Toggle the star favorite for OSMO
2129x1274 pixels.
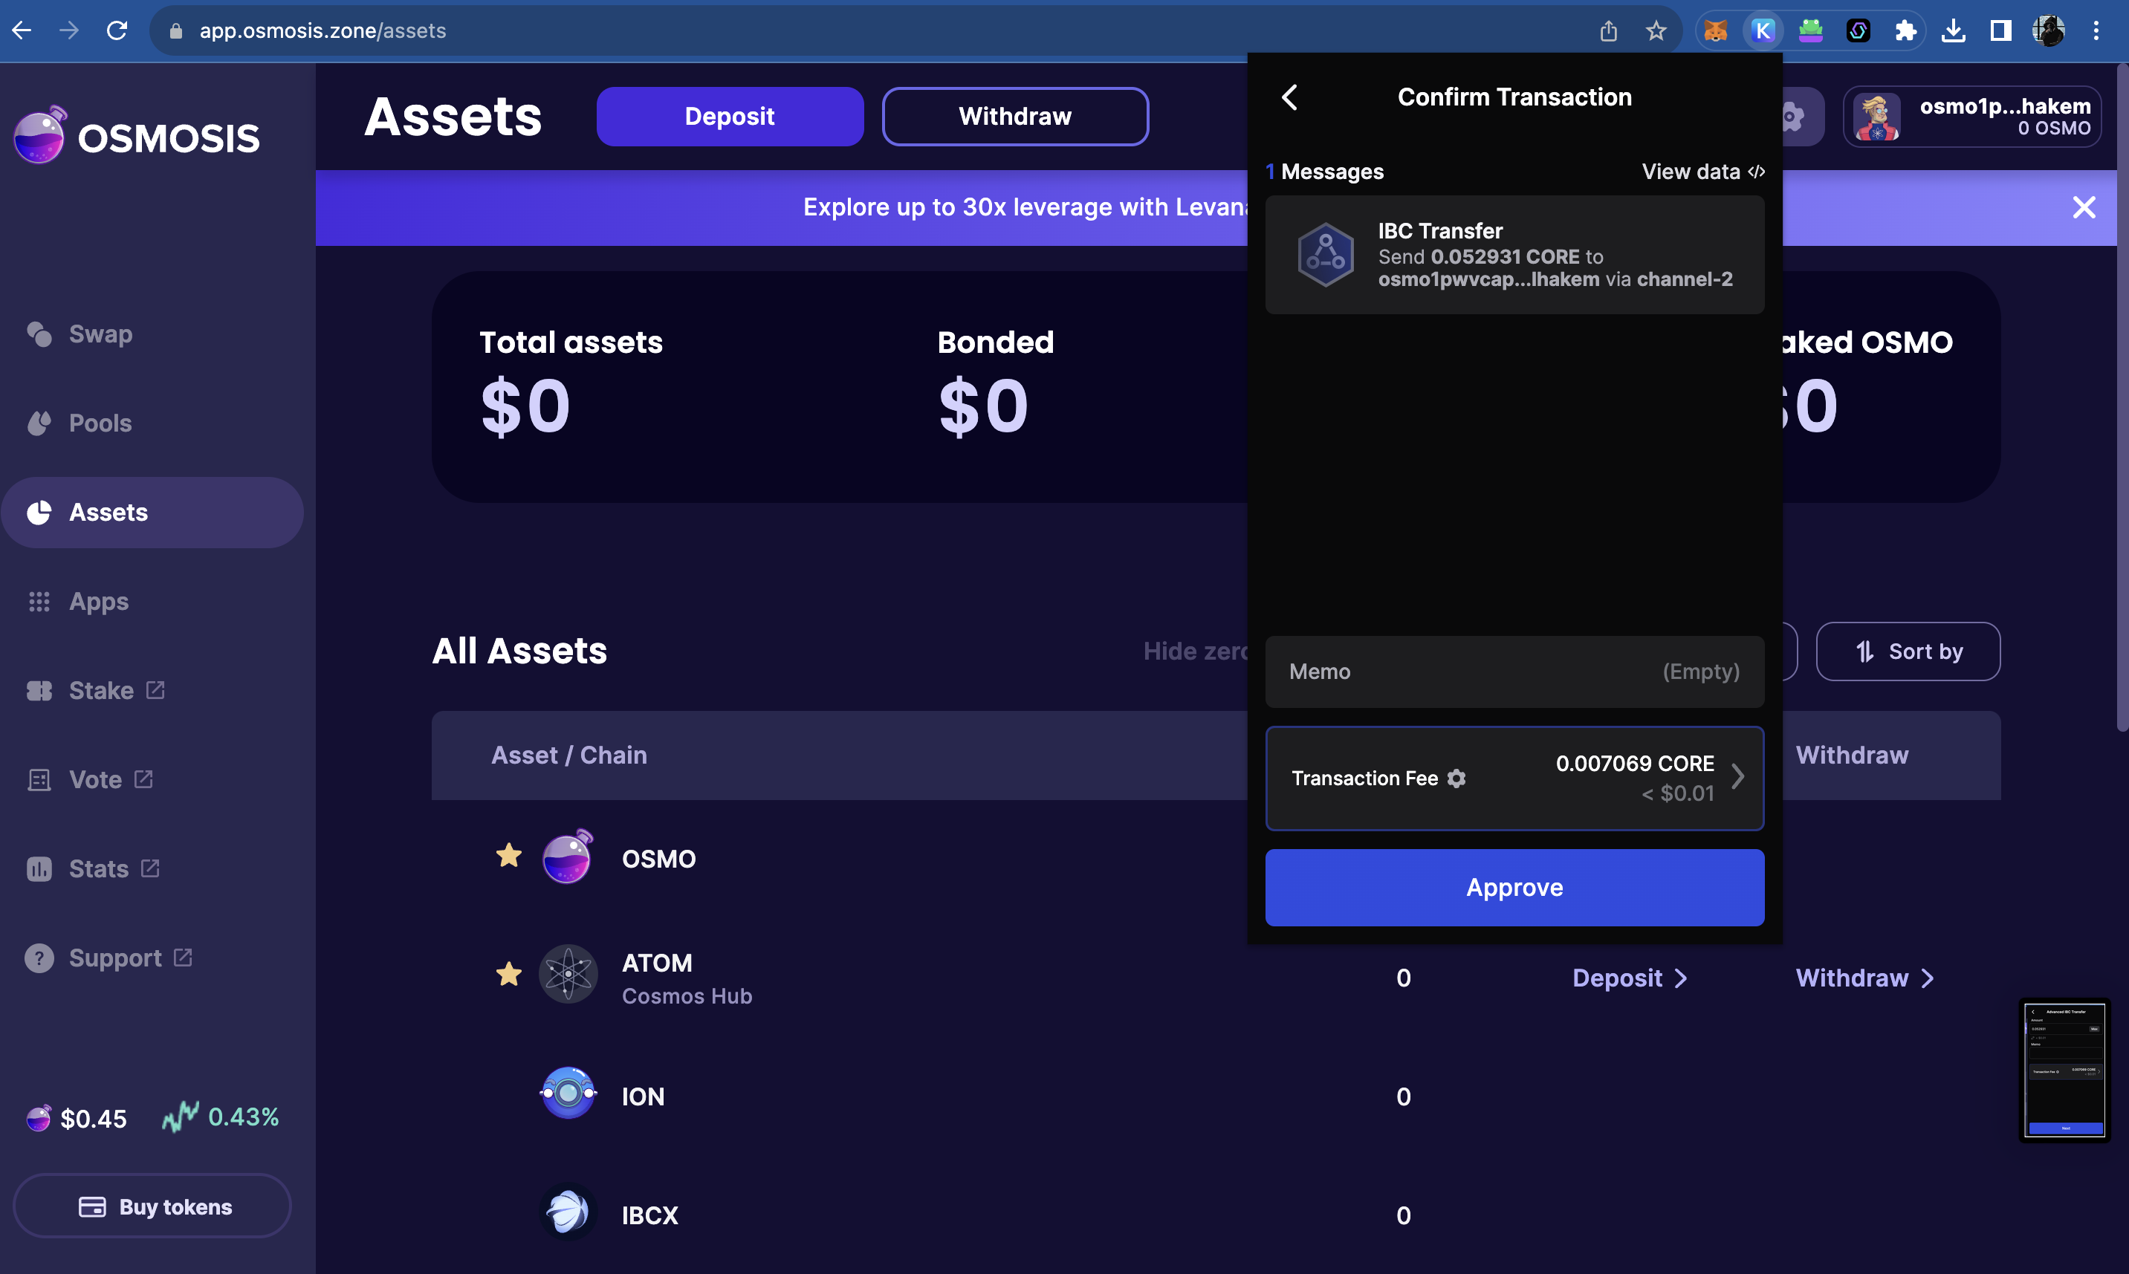(x=508, y=857)
